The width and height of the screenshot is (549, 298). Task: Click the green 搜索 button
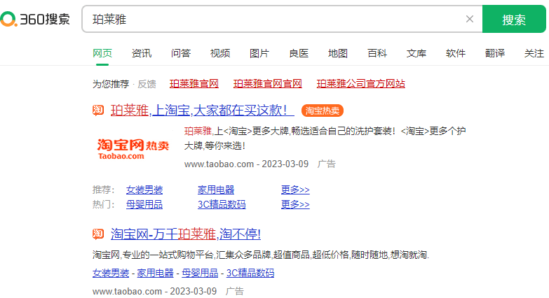click(514, 19)
